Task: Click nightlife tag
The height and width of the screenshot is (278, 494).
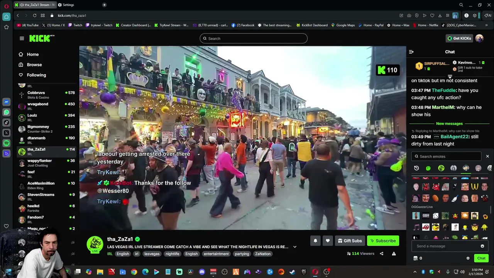Action: (x=172, y=254)
